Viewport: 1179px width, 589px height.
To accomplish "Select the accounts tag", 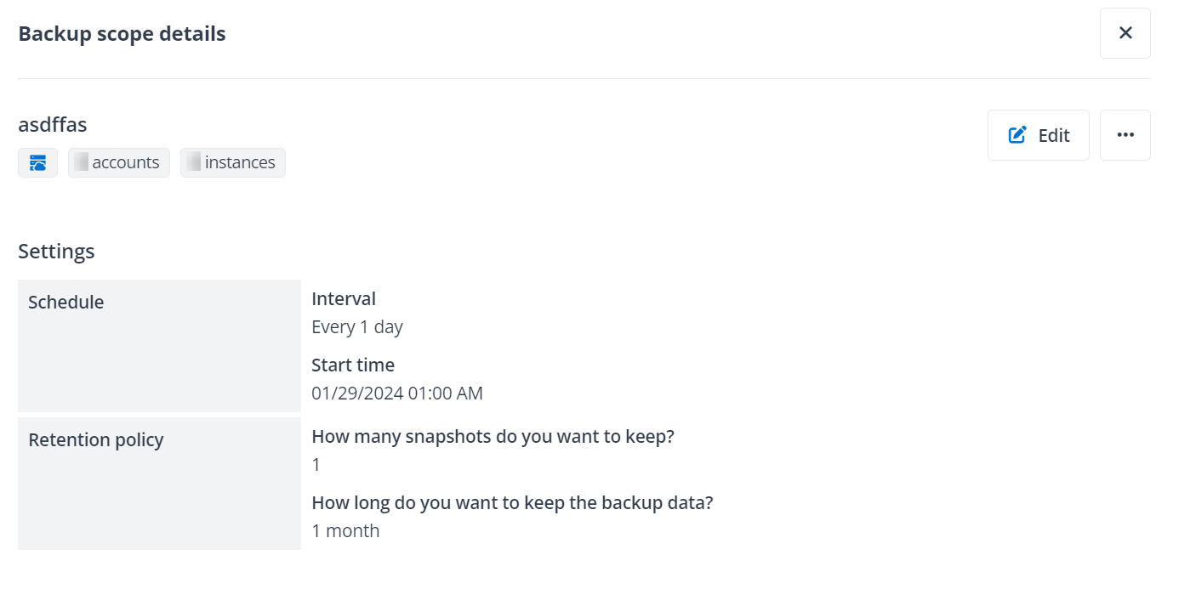I will 119,162.
